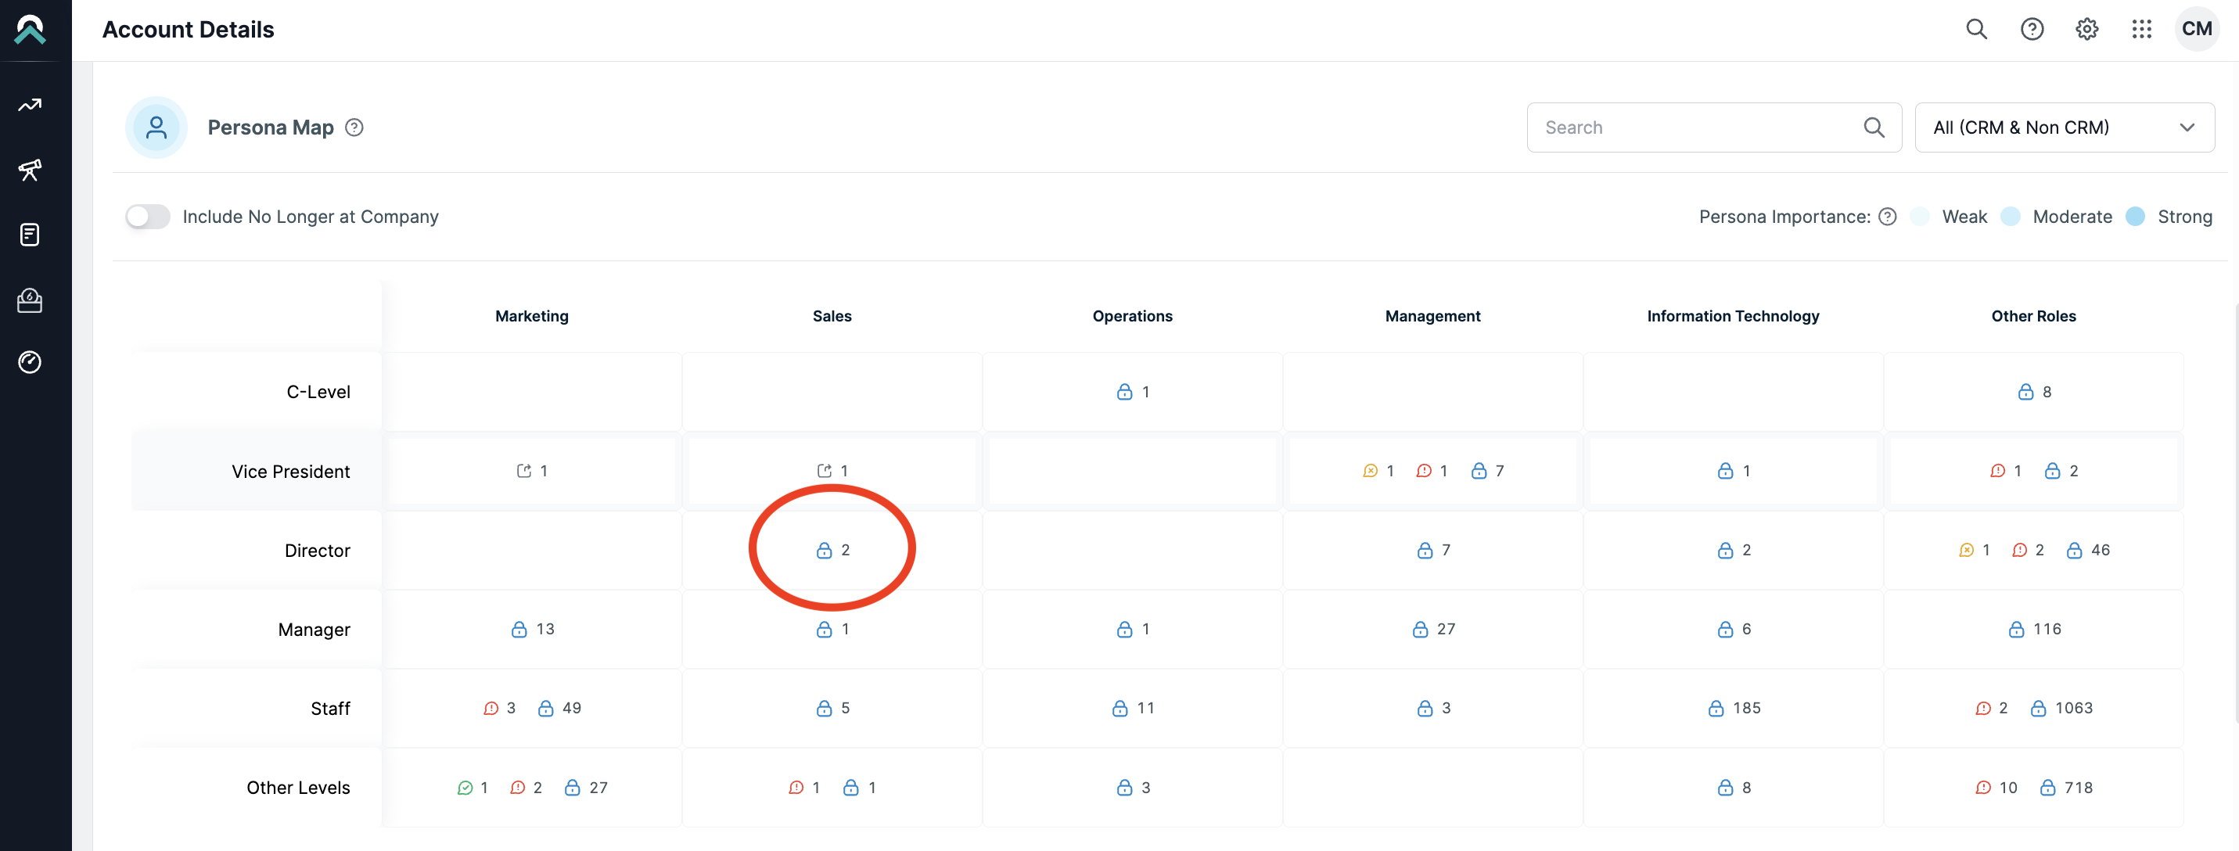Click lock icon in Manager Marketing cell
This screenshot has height=851, width=2239.
[x=519, y=630]
